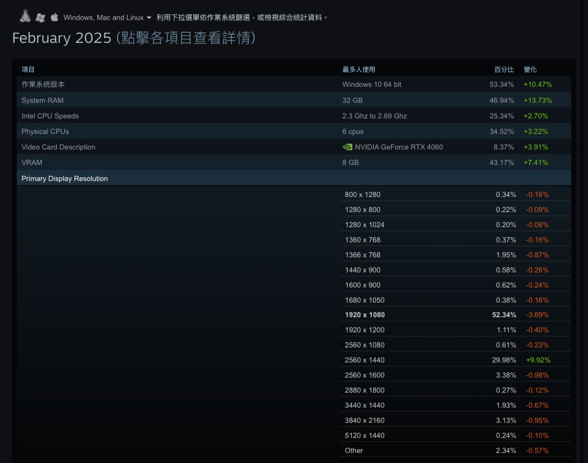The image size is (588, 463).
Task: Select the 3840 x 2160 resolution row
Action: (x=364, y=420)
